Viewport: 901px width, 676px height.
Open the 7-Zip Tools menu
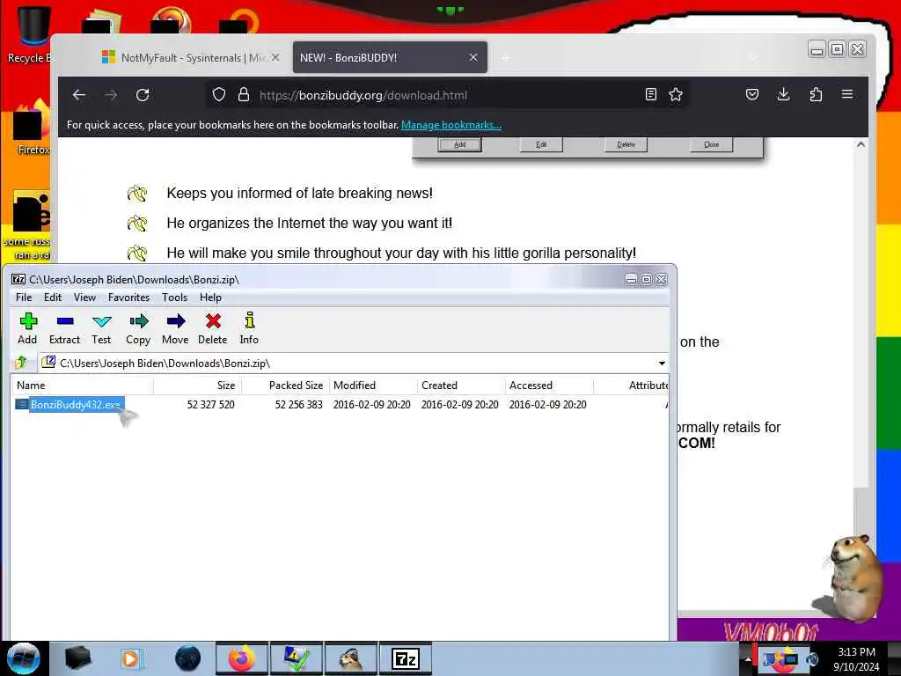174,298
